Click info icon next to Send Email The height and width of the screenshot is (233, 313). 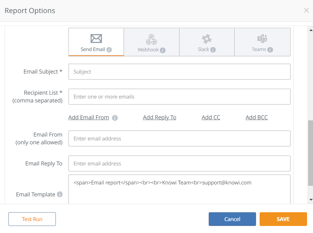[x=109, y=50]
